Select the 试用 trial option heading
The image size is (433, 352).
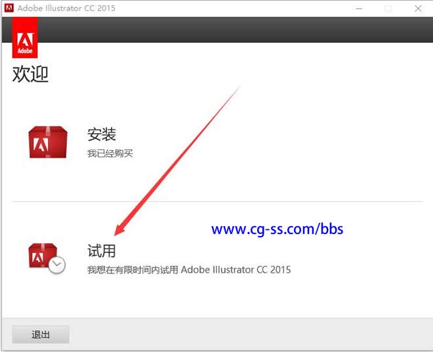pyautogui.click(x=102, y=250)
